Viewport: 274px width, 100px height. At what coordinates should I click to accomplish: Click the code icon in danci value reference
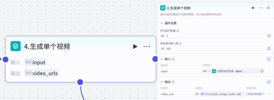[x=214, y=71]
